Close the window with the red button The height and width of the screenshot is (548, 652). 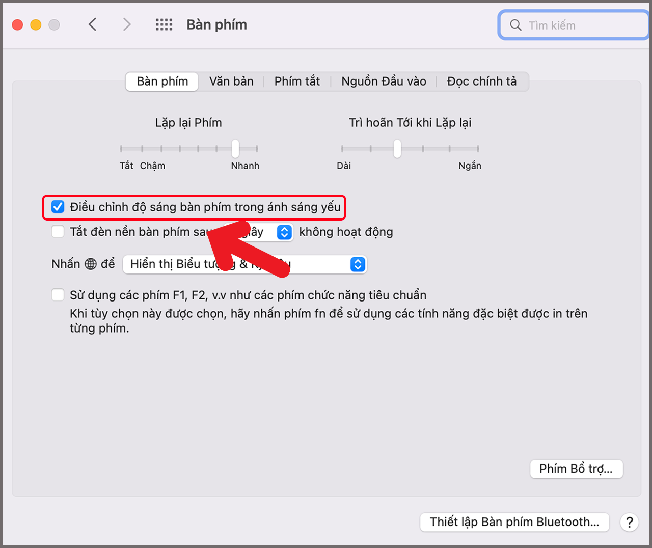coord(17,24)
